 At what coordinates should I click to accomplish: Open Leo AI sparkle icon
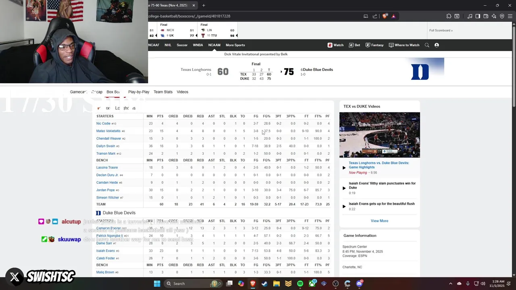494,16
